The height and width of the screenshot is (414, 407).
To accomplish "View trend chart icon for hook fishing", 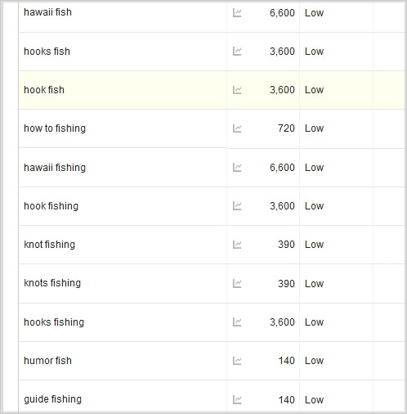I will 237,206.
